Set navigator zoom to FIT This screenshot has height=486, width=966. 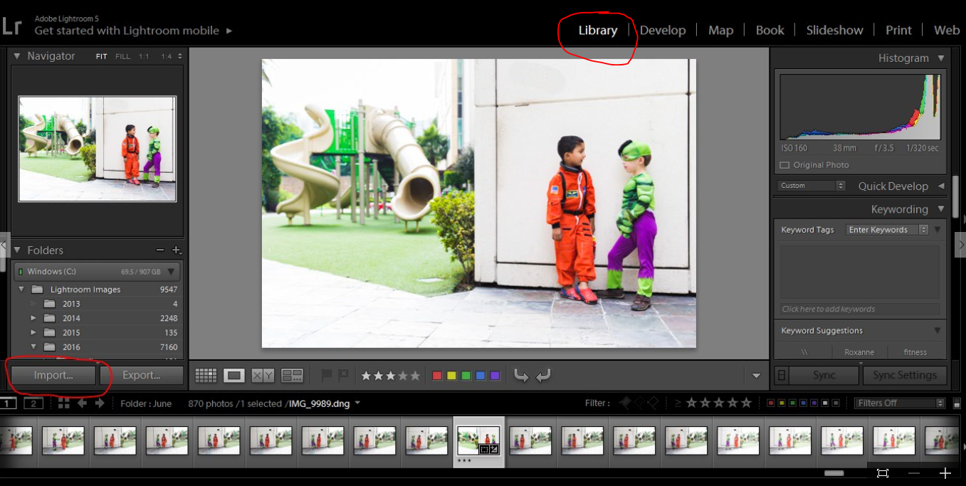point(102,56)
